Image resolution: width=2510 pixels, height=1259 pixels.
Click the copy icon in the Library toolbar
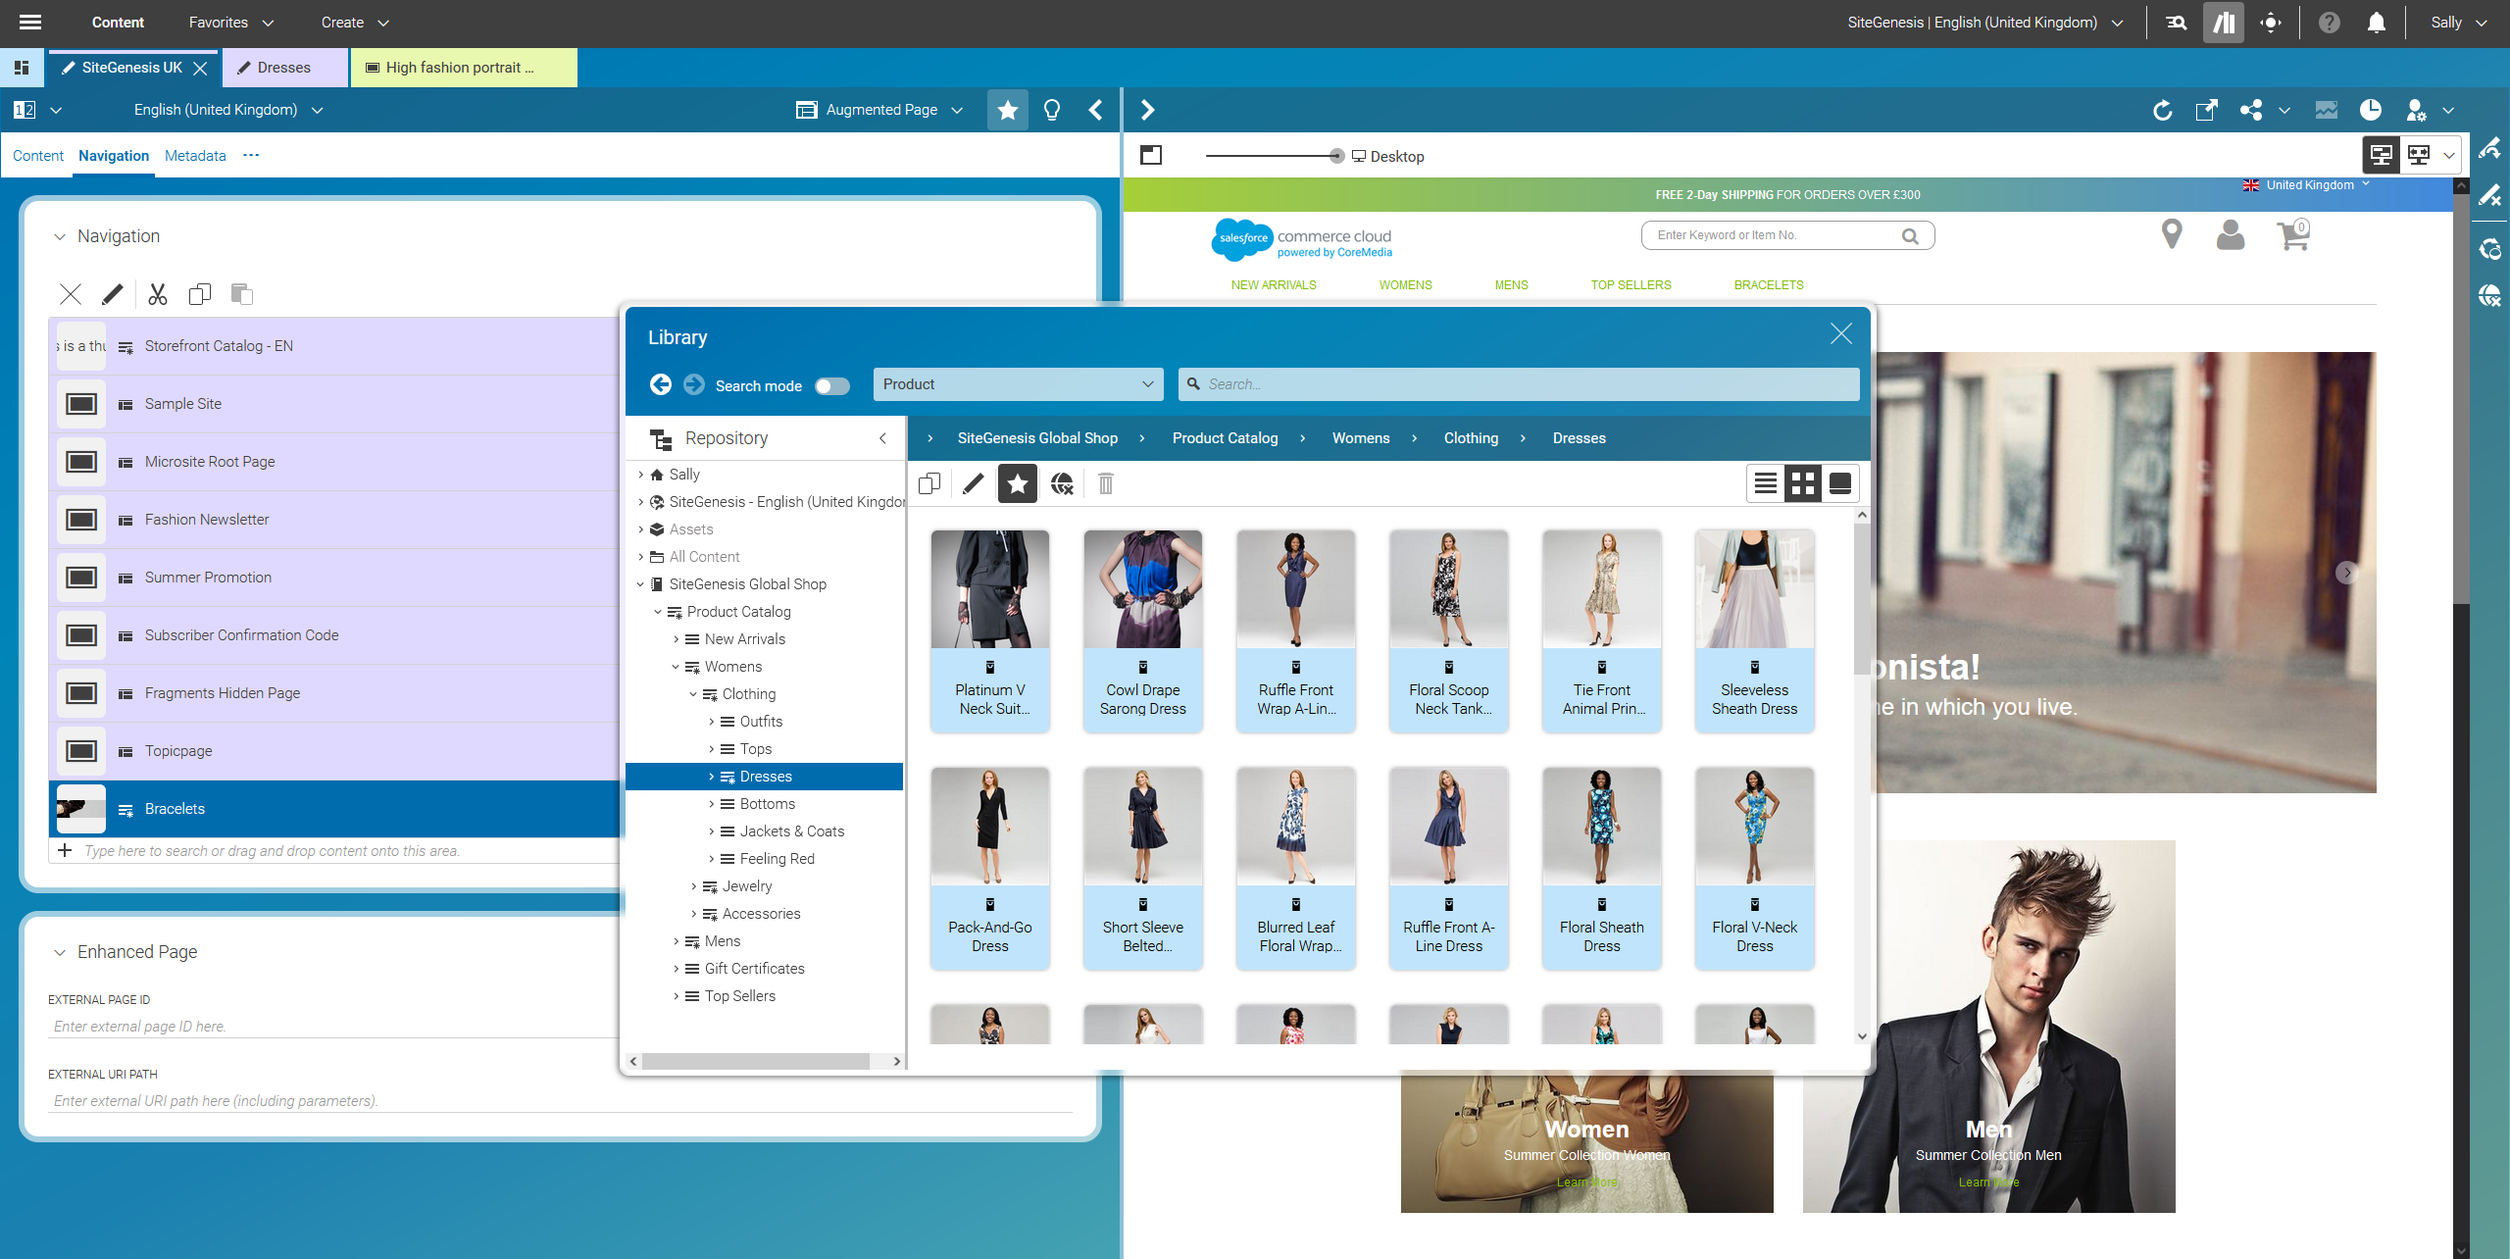(x=929, y=483)
